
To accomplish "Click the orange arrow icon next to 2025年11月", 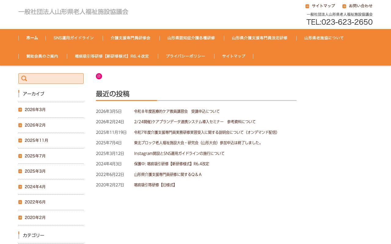I will pyautogui.click(x=20, y=140).
